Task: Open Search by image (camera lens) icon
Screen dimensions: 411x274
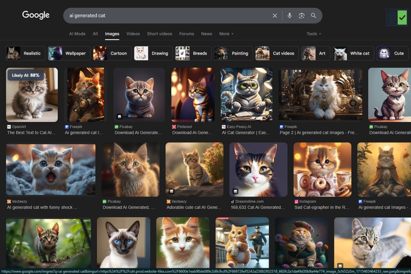Action: [x=302, y=16]
